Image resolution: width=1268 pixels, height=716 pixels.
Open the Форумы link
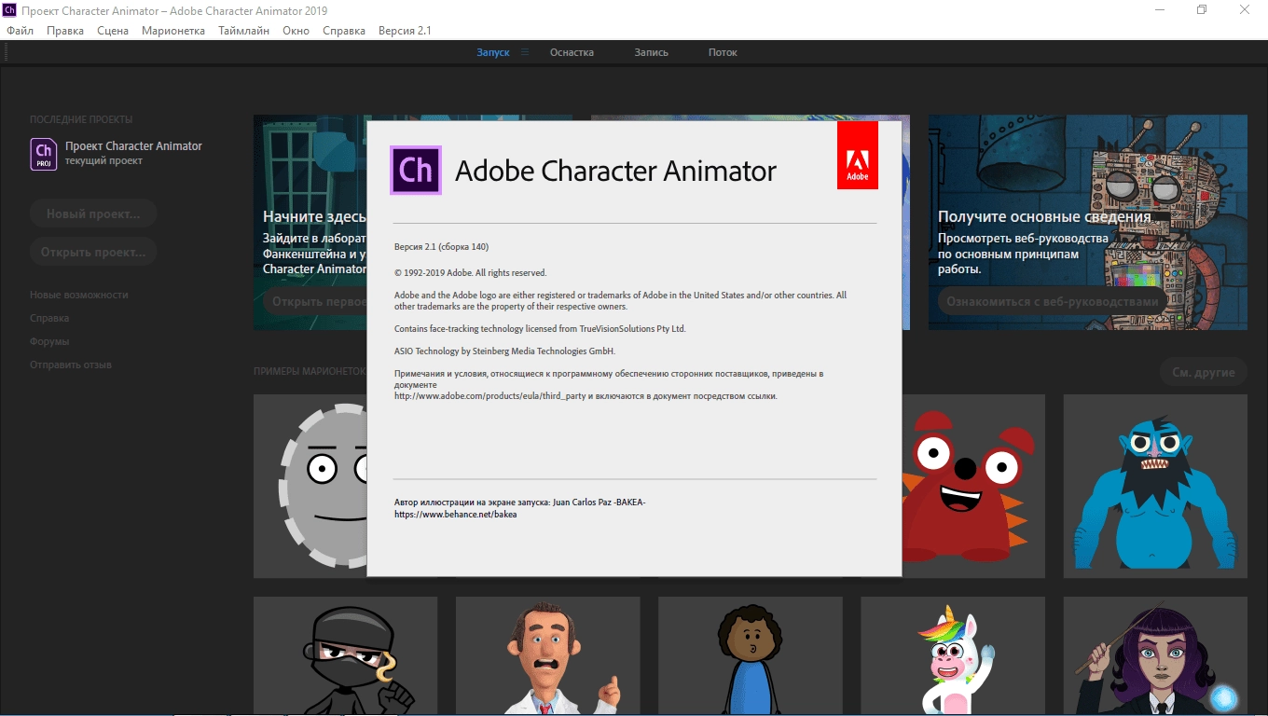pyautogui.click(x=49, y=341)
